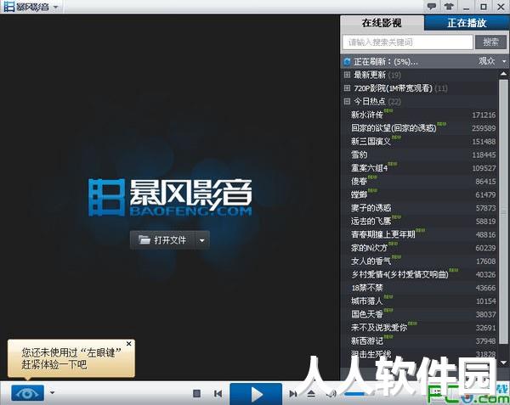Click viewer count 259589

pyautogui.click(x=484, y=128)
